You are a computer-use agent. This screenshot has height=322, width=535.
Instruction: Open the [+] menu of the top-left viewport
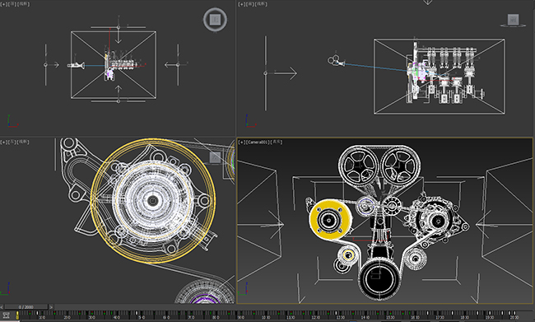3,4
